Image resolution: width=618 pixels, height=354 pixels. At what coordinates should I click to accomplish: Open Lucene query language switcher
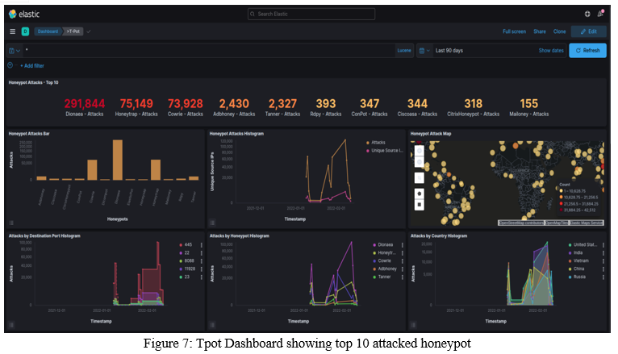[404, 51]
